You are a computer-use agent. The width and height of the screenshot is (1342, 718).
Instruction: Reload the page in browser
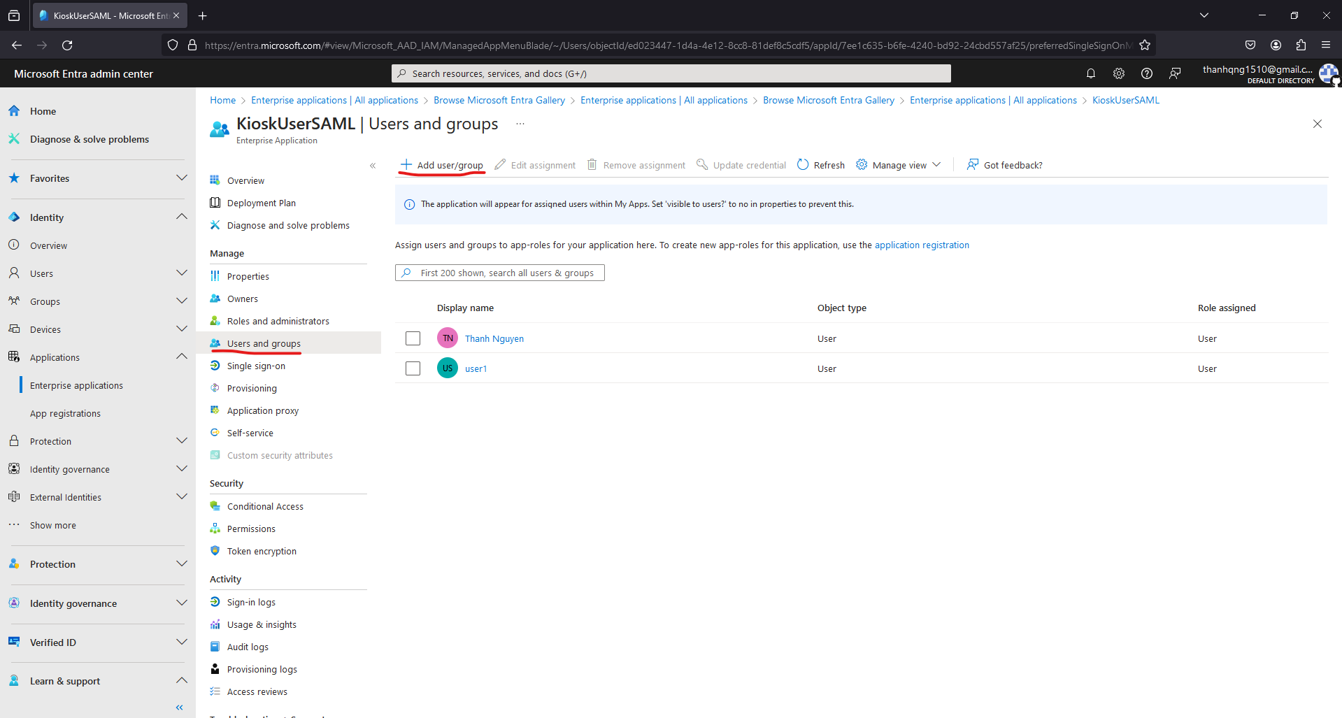pyautogui.click(x=67, y=45)
